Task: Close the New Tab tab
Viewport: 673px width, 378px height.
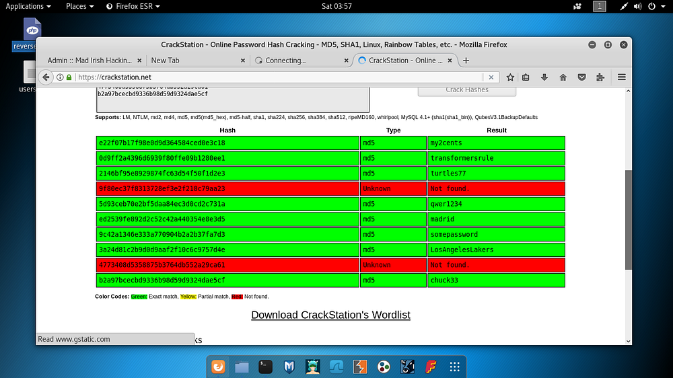Action: tap(243, 61)
